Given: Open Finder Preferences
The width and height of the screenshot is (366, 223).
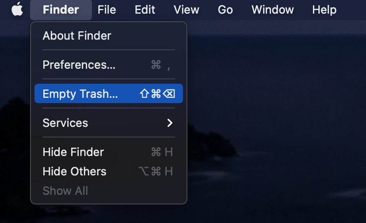Looking at the screenshot, I should pos(79,65).
